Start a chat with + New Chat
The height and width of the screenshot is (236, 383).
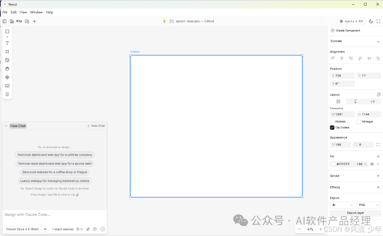click(x=96, y=126)
